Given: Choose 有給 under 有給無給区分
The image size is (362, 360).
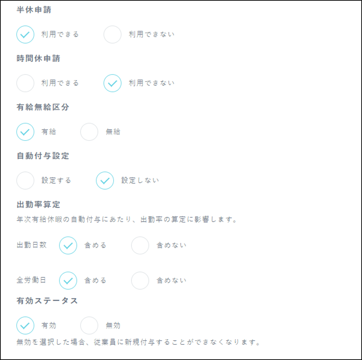Looking at the screenshot, I should click(25, 132).
